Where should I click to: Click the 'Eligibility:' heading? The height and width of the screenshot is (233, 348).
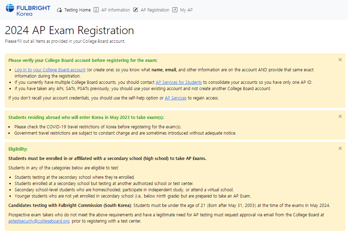[x=18, y=149]
